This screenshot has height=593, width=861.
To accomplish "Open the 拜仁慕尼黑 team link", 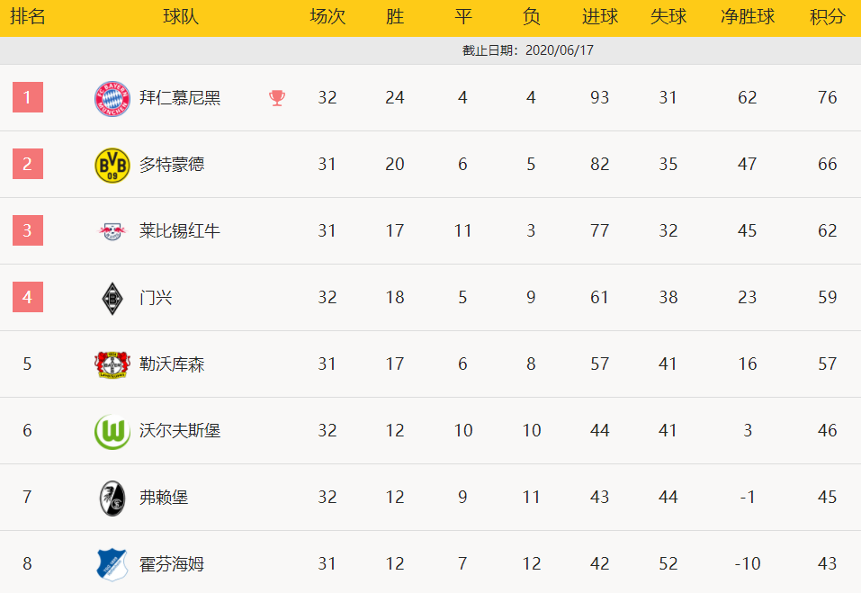I will point(180,98).
